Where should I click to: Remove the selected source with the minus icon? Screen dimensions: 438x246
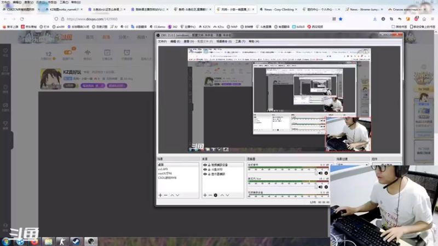coord(210,195)
